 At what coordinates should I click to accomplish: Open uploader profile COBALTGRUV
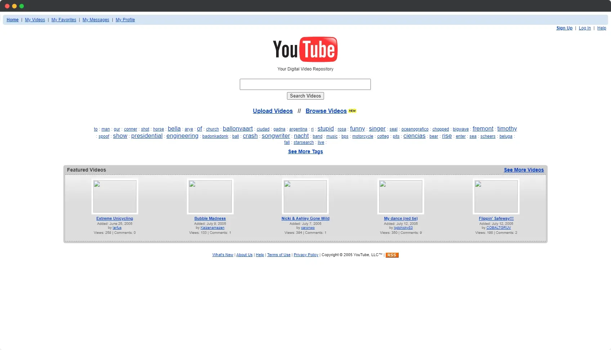(x=499, y=228)
